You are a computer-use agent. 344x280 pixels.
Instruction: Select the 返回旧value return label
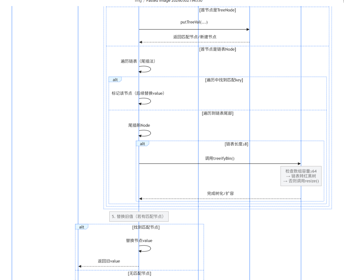tap(109, 261)
